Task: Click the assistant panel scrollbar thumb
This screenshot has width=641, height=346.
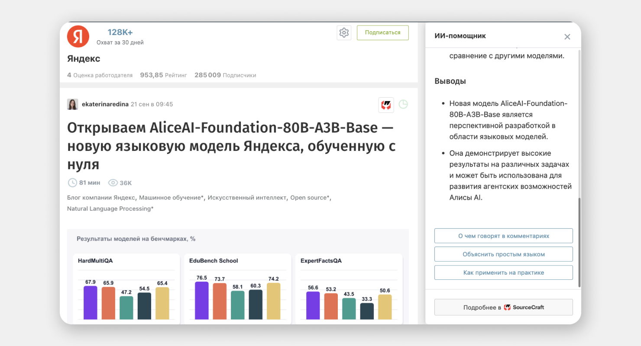Action: pos(579,242)
